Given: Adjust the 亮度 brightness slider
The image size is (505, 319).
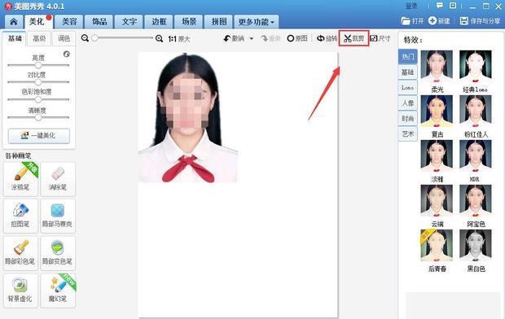Looking at the screenshot, I should tap(38, 65).
